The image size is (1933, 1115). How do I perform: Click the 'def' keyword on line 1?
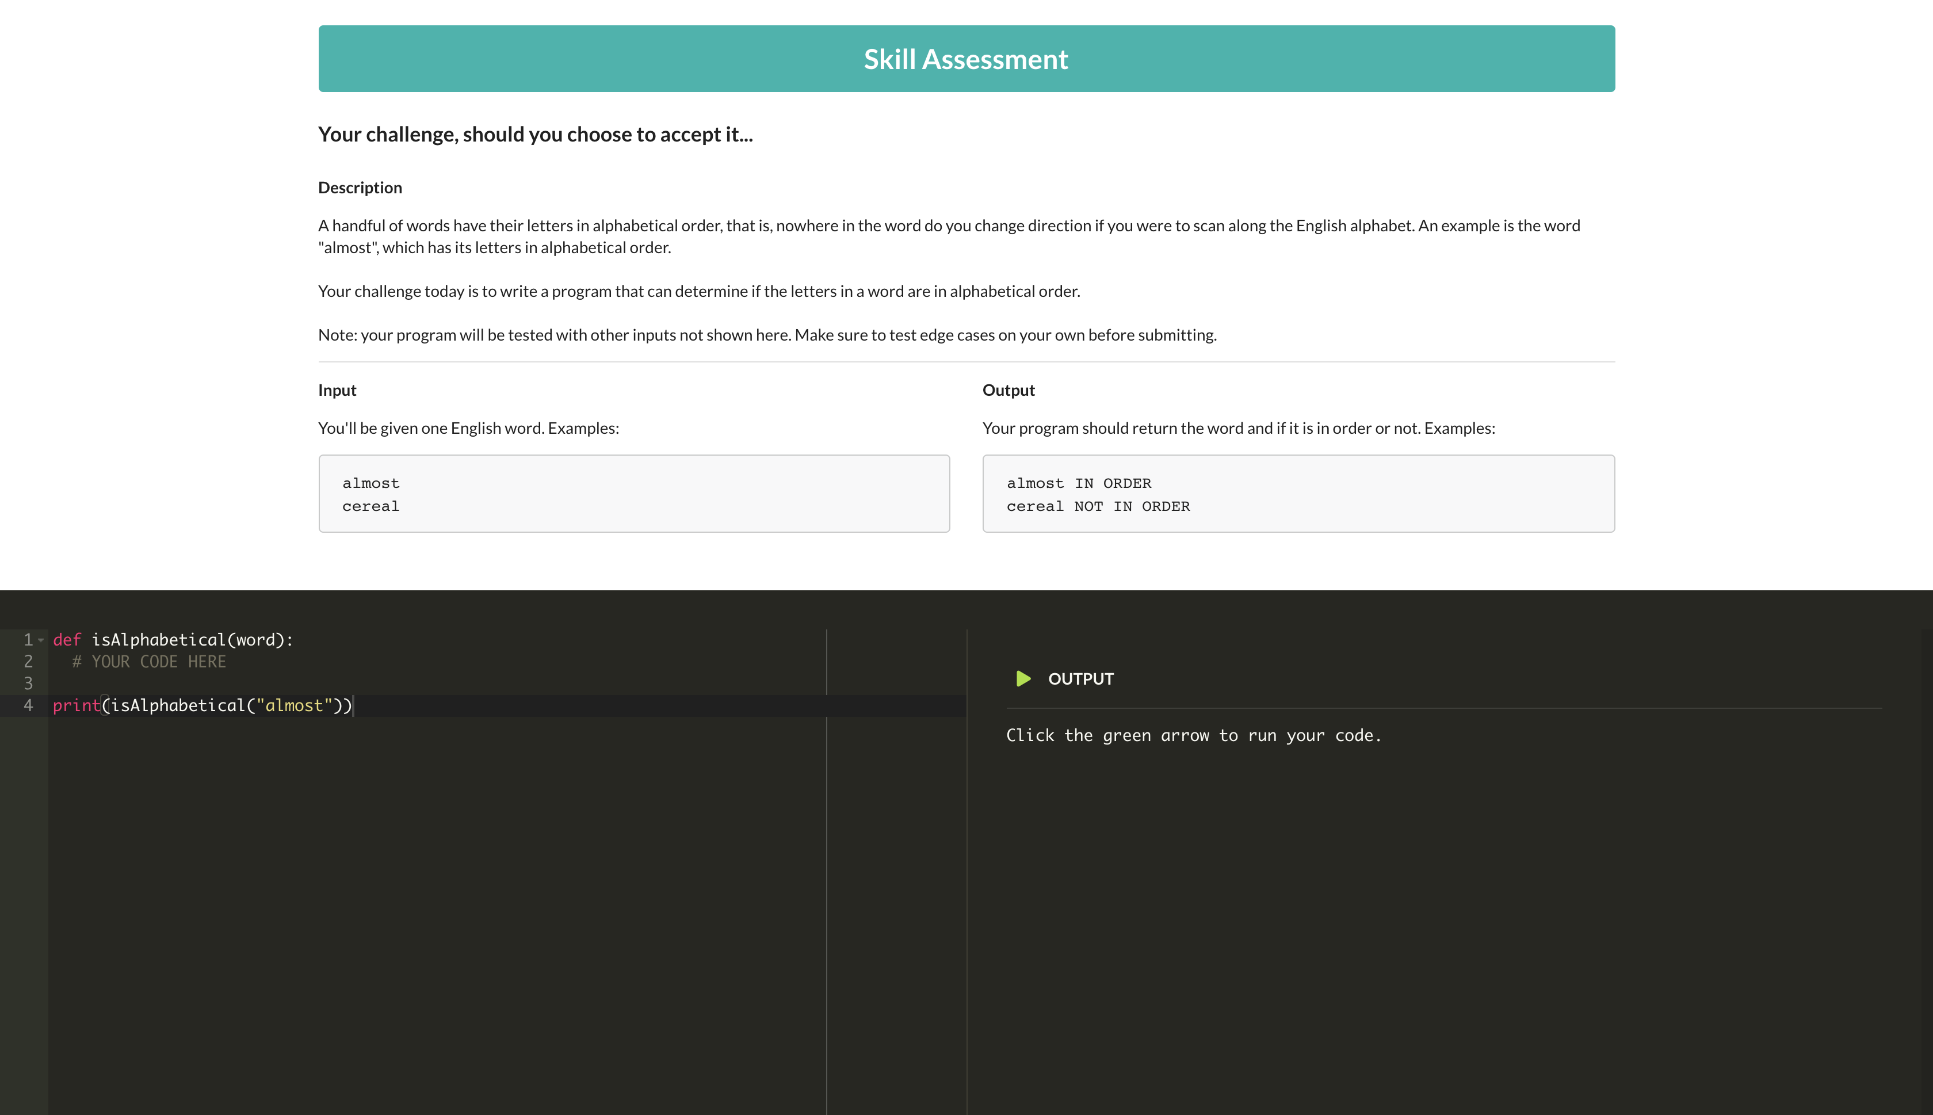[x=67, y=640]
